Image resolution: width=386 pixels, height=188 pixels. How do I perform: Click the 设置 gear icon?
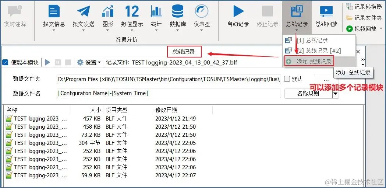point(80,62)
